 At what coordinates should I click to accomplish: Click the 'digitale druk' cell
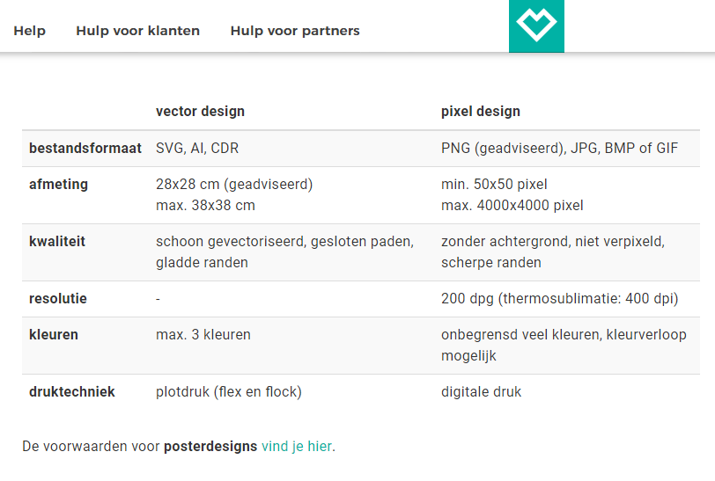click(x=481, y=392)
